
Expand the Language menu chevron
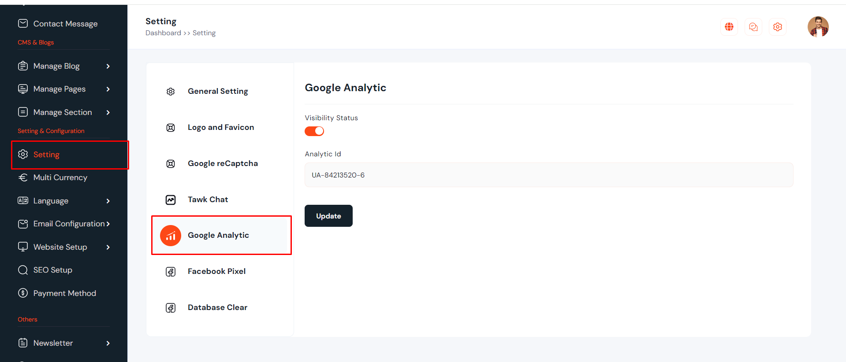[x=108, y=201]
